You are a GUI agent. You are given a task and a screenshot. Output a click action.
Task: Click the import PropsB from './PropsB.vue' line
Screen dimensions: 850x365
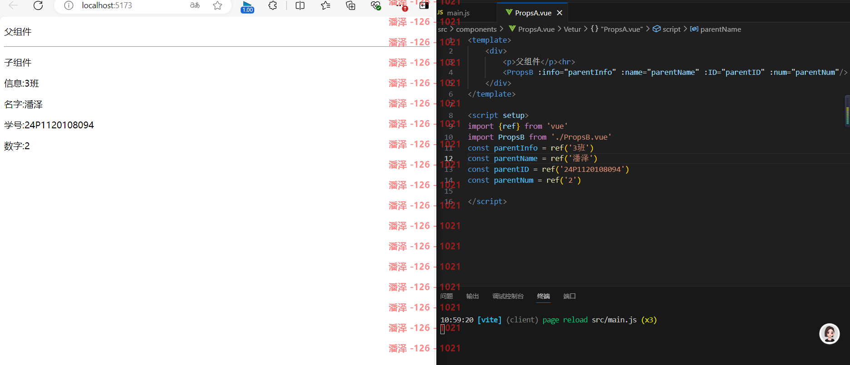[540, 137]
